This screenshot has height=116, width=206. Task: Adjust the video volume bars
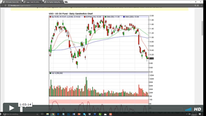(188, 109)
